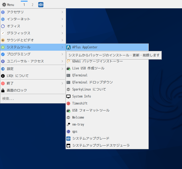Click the LXQt について info icon
Image resolution: width=182 pixels, height=169 pixels.
point(3,76)
